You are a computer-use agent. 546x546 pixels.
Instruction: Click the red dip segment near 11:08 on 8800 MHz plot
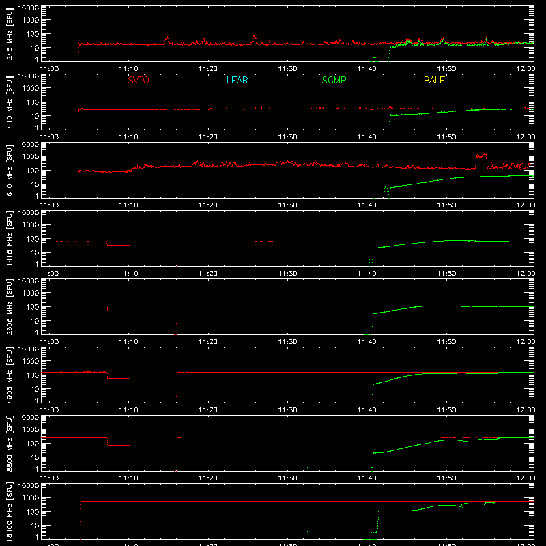click(x=118, y=445)
